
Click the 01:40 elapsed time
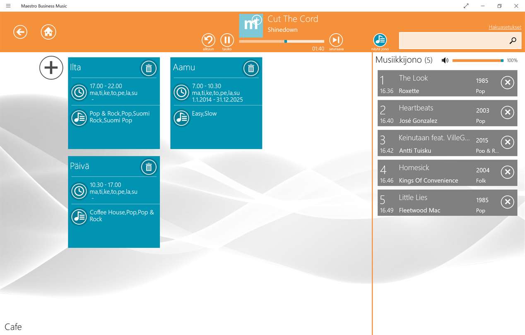(x=318, y=49)
